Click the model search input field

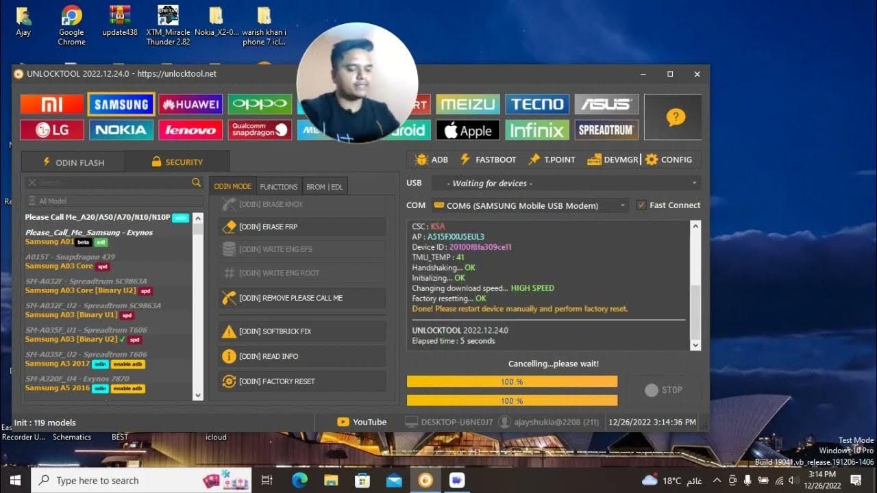[114, 182]
